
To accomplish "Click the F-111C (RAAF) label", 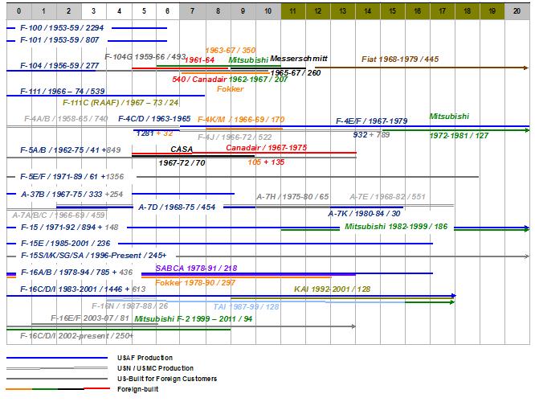I will coord(120,102).
